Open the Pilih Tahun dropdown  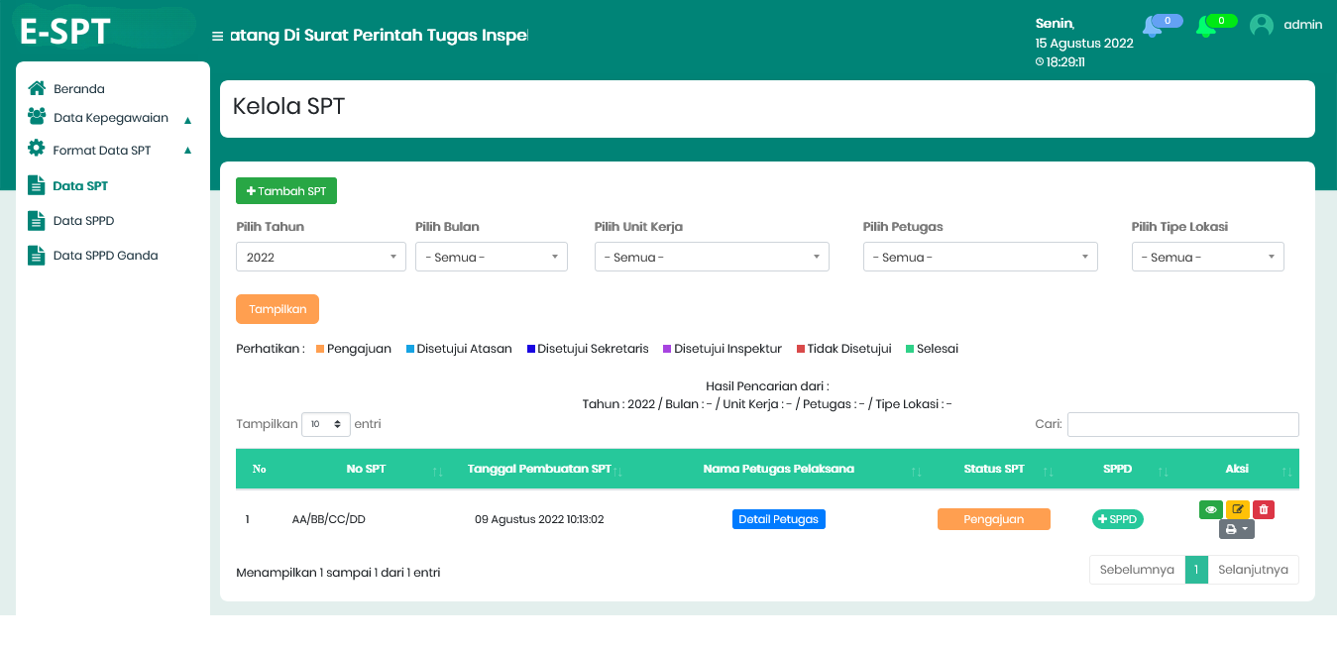(320, 257)
